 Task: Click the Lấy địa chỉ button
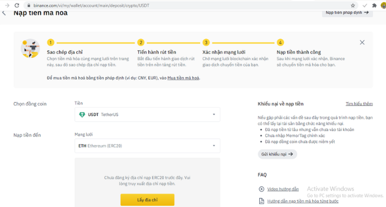tap(147, 200)
